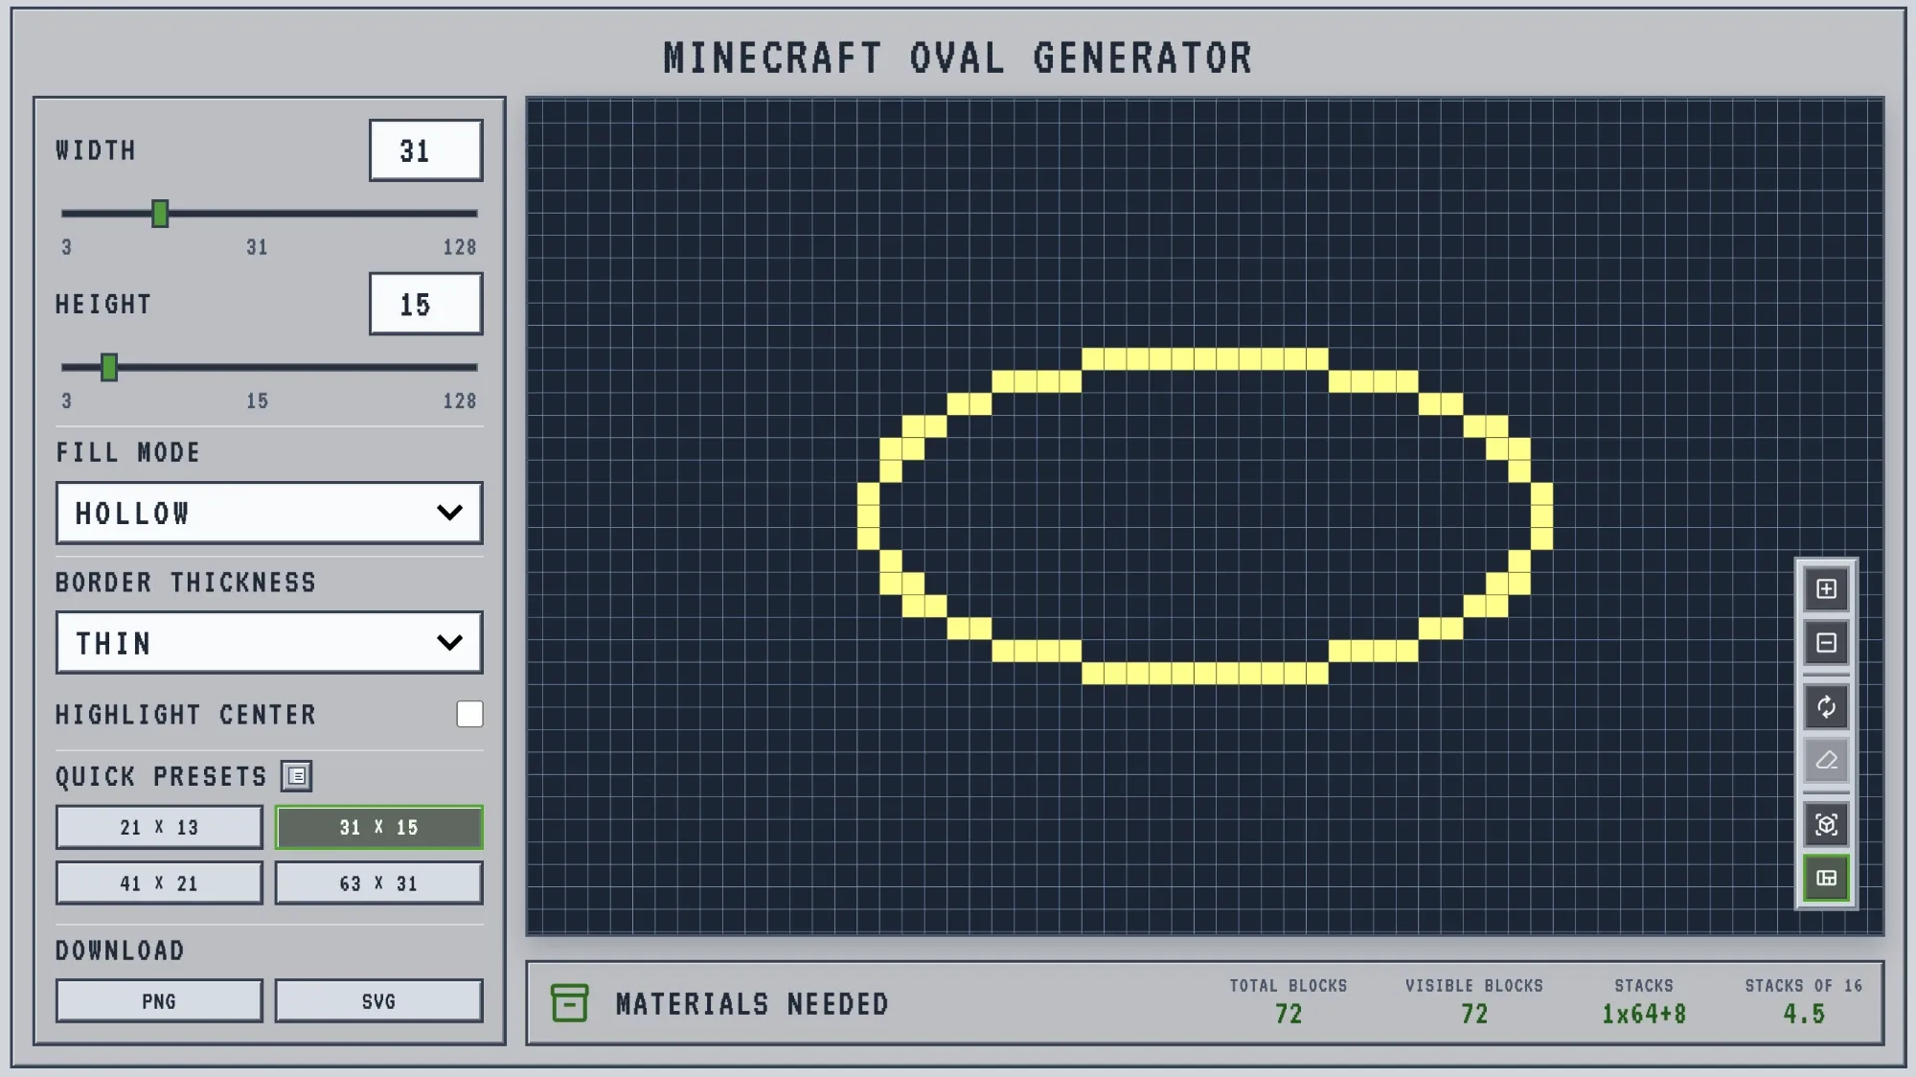This screenshot has height=1077, width=1916.
Task: Select the 31 x 15 preset
Action: coord(378,827)
